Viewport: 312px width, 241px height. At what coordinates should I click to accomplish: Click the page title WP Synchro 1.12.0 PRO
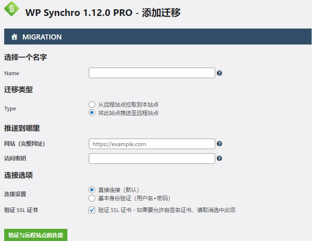pos(79,13)
